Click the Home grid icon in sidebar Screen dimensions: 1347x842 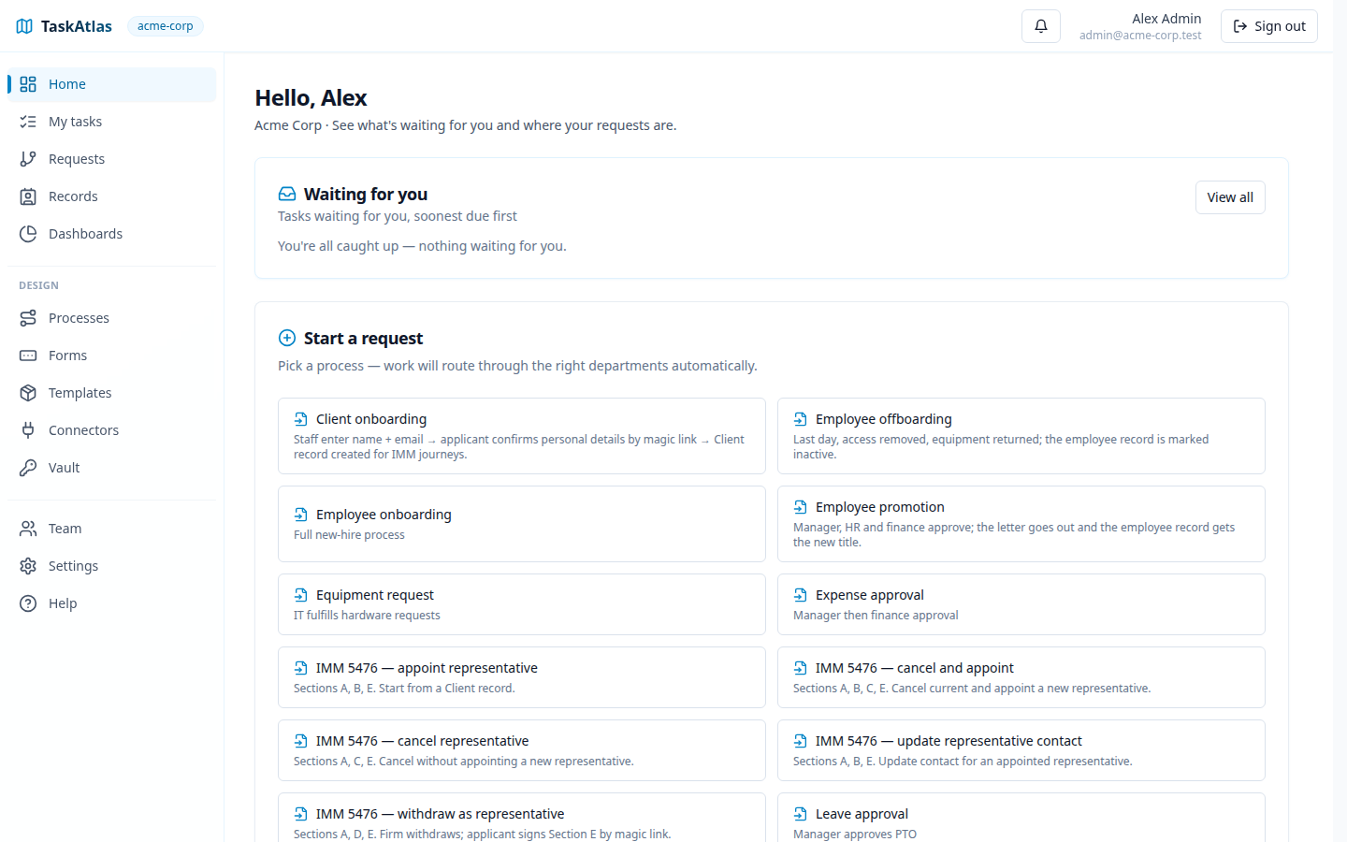(x=28, y=84)
